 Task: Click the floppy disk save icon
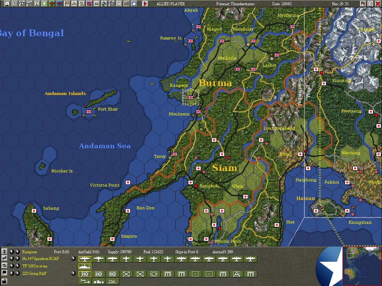(x=7, y=4)
